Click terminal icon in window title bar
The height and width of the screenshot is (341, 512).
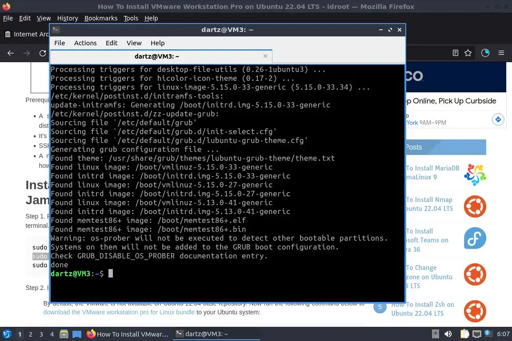click(x=56, y=29)
